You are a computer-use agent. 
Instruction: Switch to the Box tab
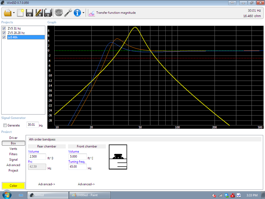[13, 143]
